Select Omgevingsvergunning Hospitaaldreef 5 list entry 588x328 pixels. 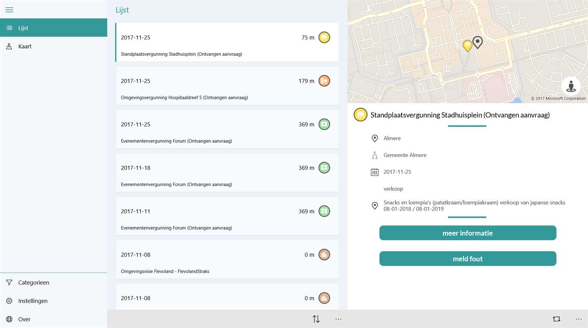227,86
